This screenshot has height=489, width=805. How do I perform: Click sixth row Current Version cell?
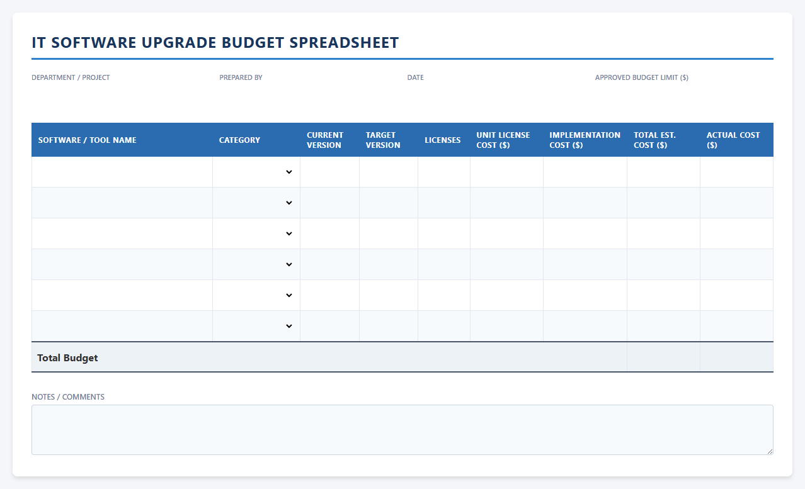pos(329,326)
